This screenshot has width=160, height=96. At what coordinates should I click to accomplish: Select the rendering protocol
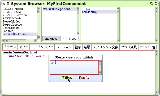[x=99, y=12]
